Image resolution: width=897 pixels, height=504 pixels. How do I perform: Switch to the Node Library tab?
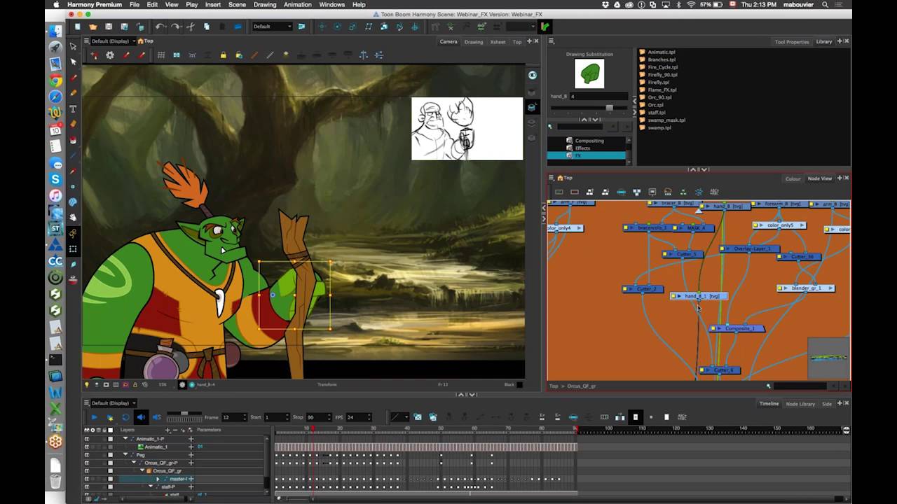(x=800, y=404)
